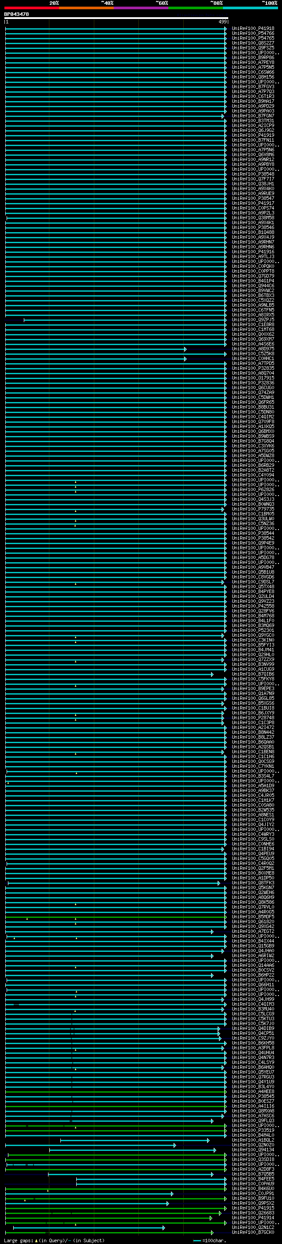Select the query name BP043478

(x=16, y=15)
